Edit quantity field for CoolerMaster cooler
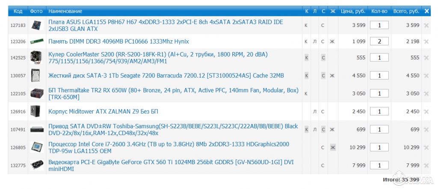 pos(379,57)
